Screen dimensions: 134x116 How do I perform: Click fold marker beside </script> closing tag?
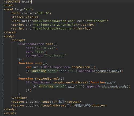tap(3, 98)
